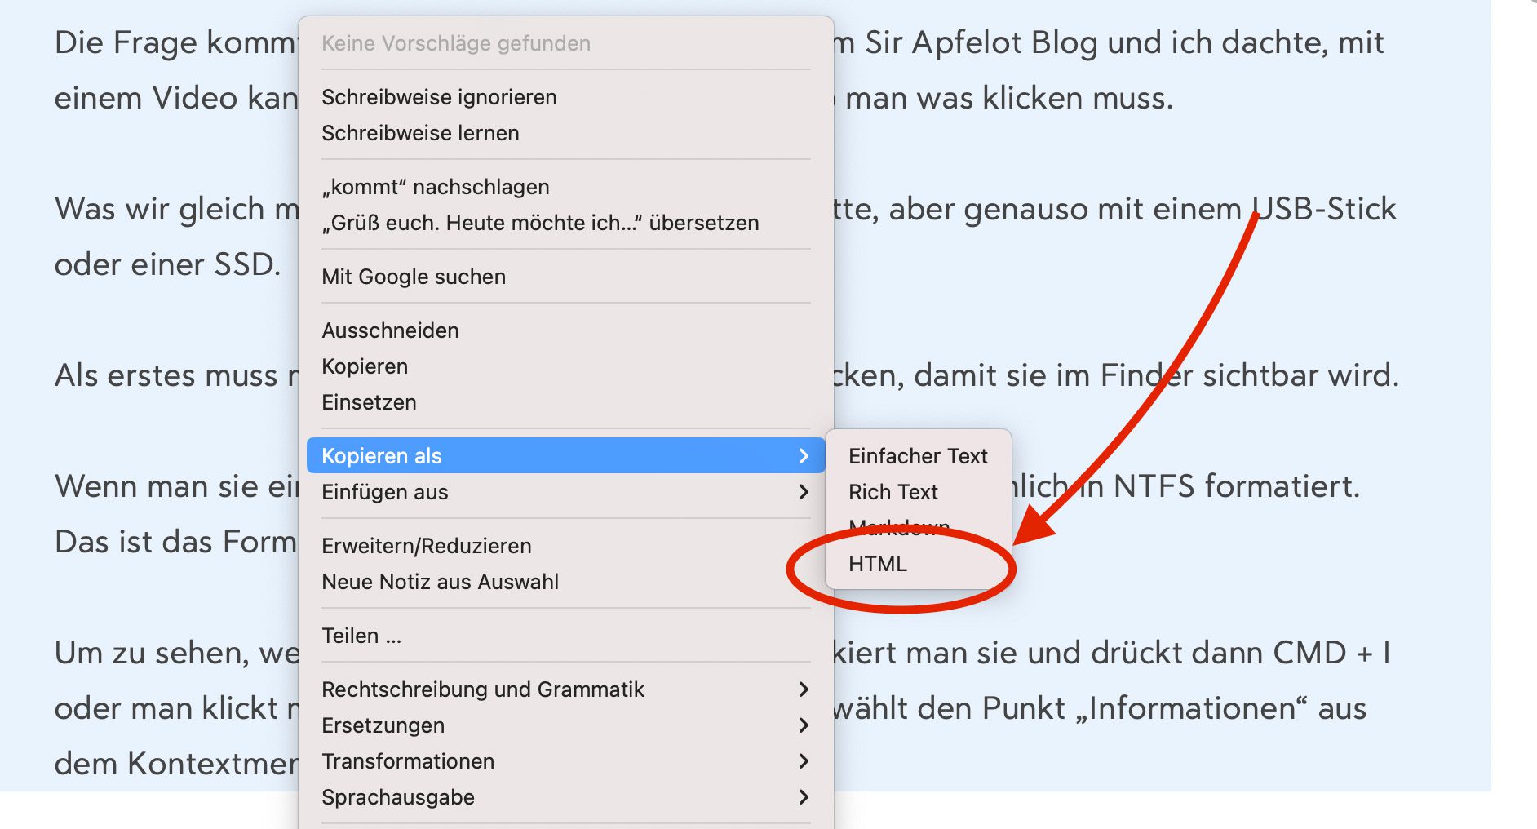The image size is (1537, 829).
Task: Look up 'kommt' via nachschlagen entry
Action: (565, 187)
